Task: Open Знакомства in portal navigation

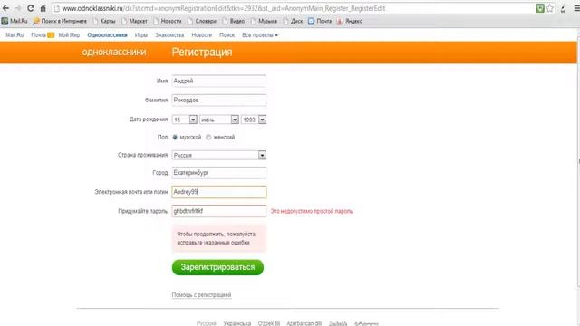Action: click(x=169, y=35)
